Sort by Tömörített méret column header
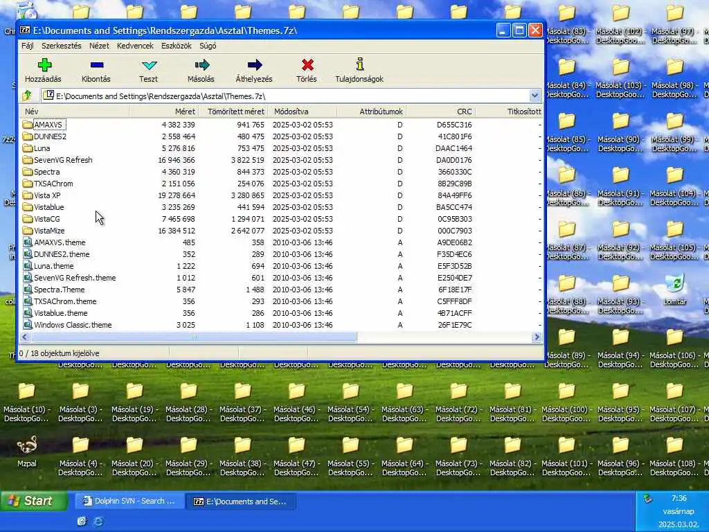The height and width of the screenshot is (532, 709). click(x=233, y=112)
